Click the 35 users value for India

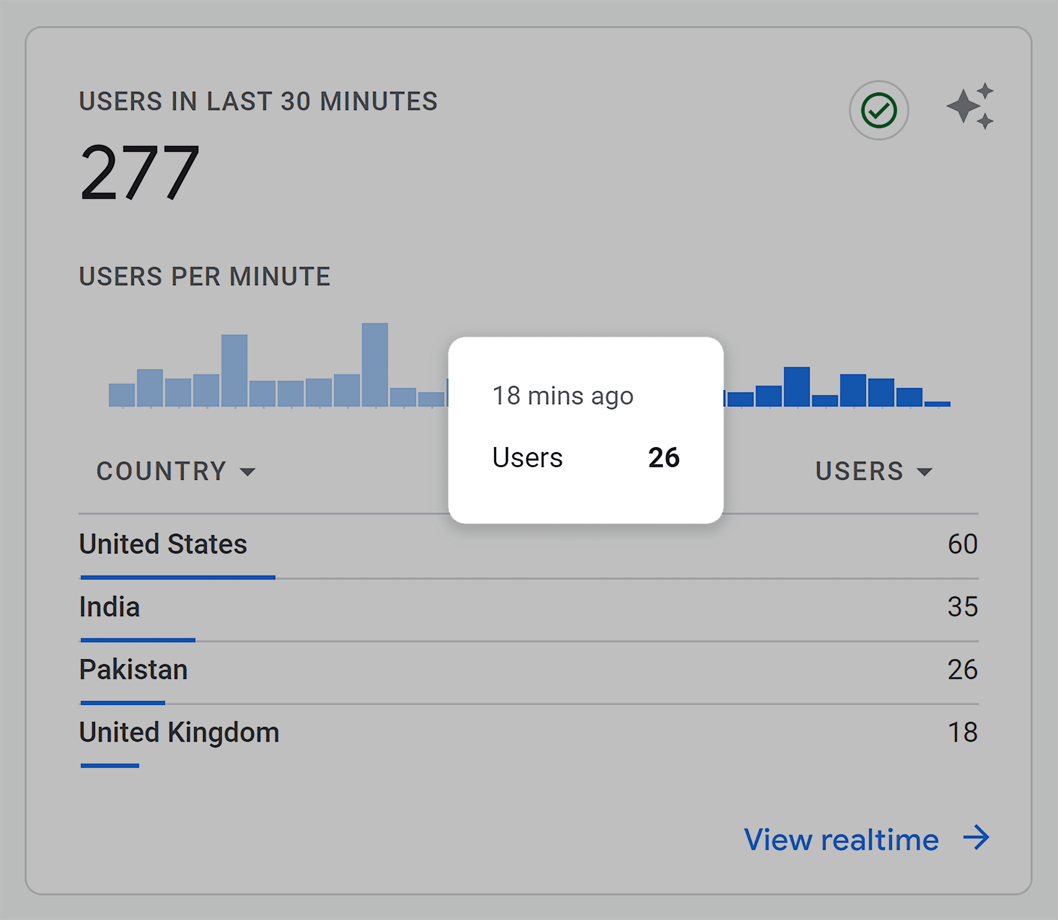[x=962, y=606]
